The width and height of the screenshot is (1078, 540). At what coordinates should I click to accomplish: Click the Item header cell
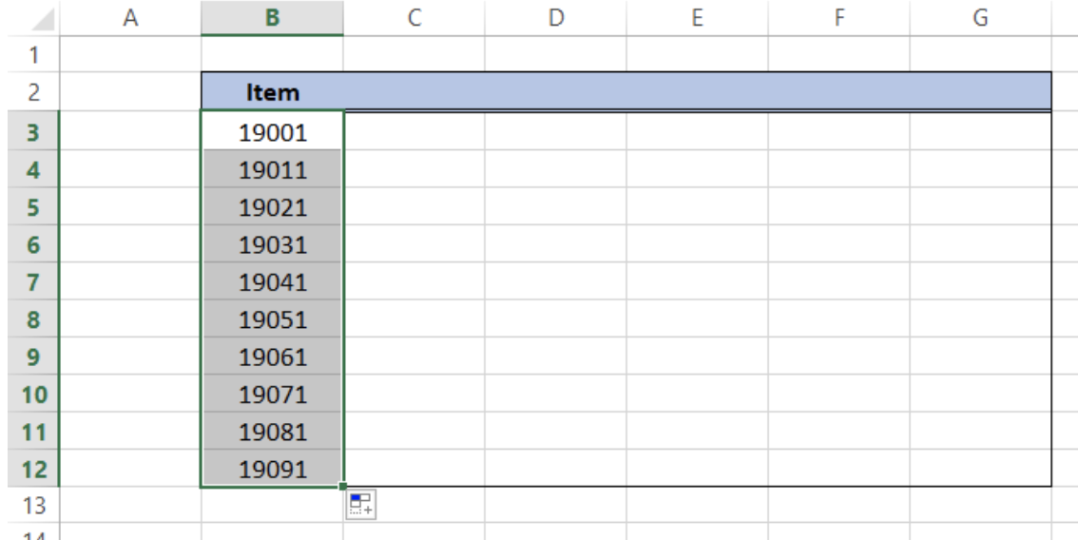[272, 91]
